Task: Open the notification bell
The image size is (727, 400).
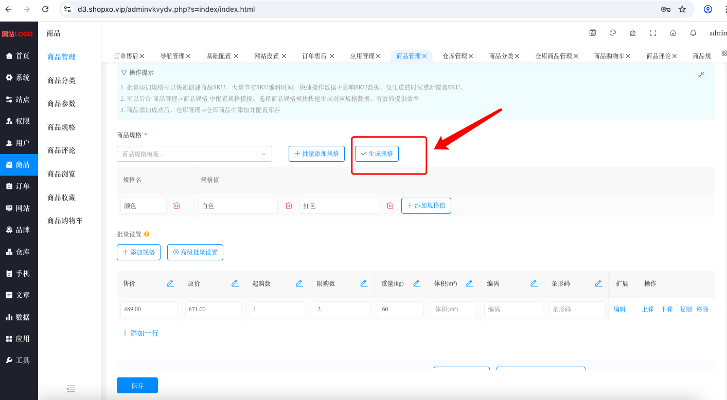Action: 693,33
